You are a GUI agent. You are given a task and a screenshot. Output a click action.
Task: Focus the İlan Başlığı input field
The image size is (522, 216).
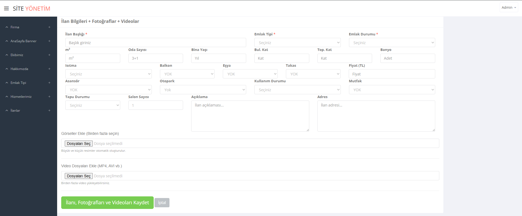(155, 43)
